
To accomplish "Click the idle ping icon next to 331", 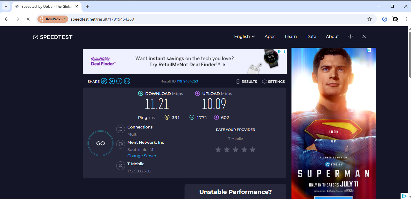I will click(167, 117).
